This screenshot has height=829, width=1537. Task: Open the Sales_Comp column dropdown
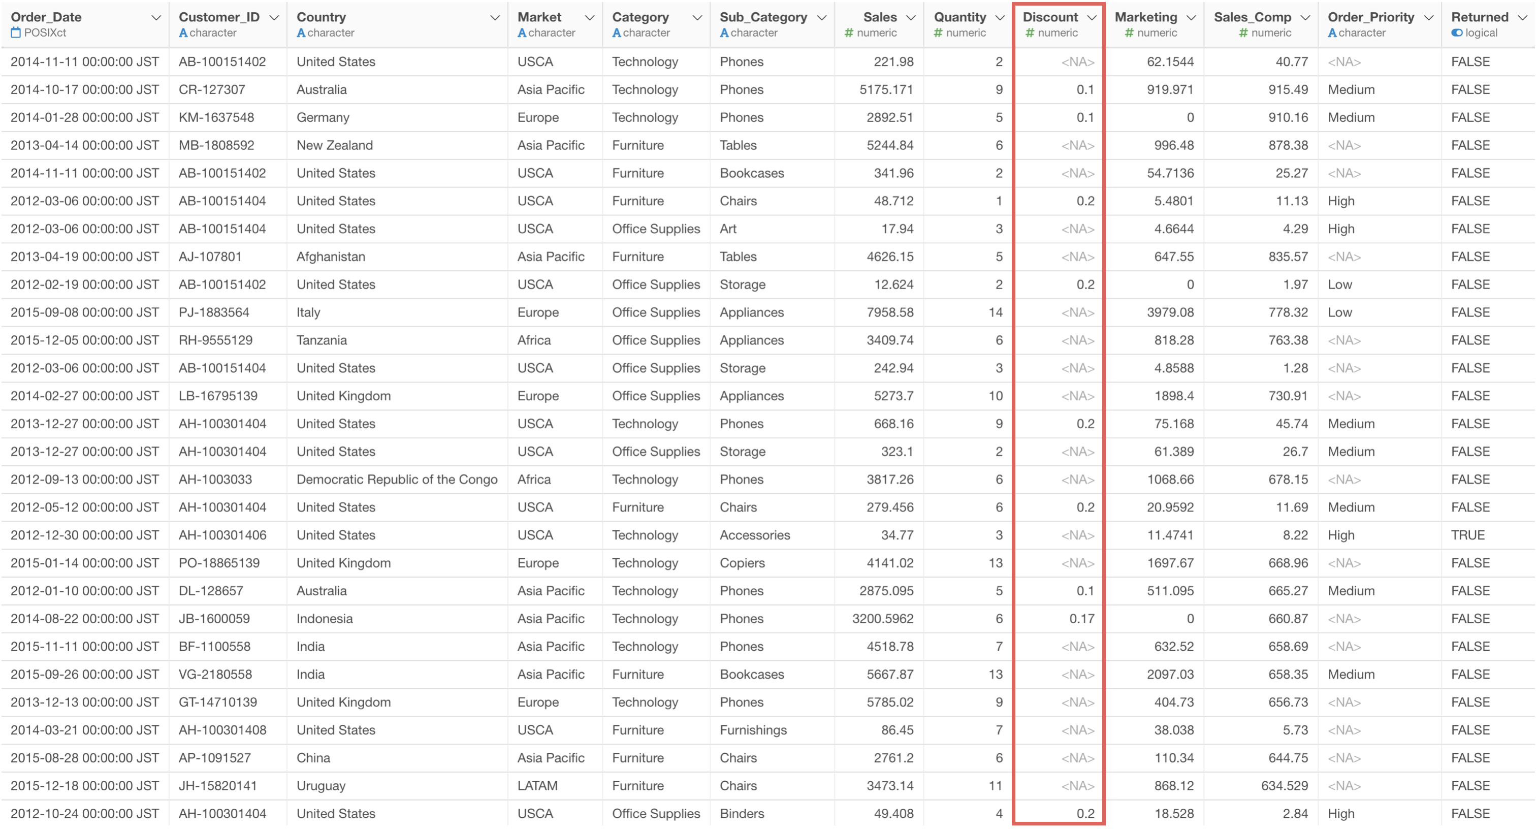pos(1305,18)
